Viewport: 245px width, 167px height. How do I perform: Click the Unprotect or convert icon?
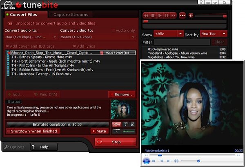(10, 23)
